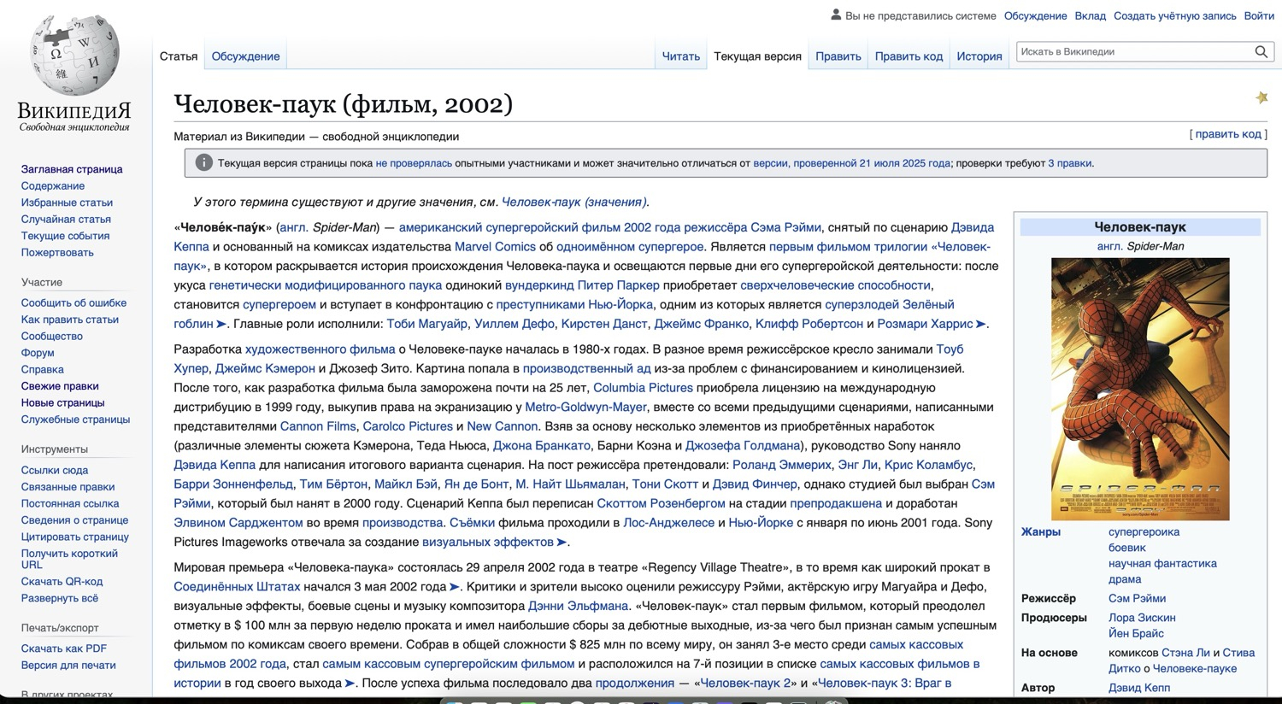Click the arrow after 'визуальных эффектов'

pyautogui.click(x=562, y=543)
